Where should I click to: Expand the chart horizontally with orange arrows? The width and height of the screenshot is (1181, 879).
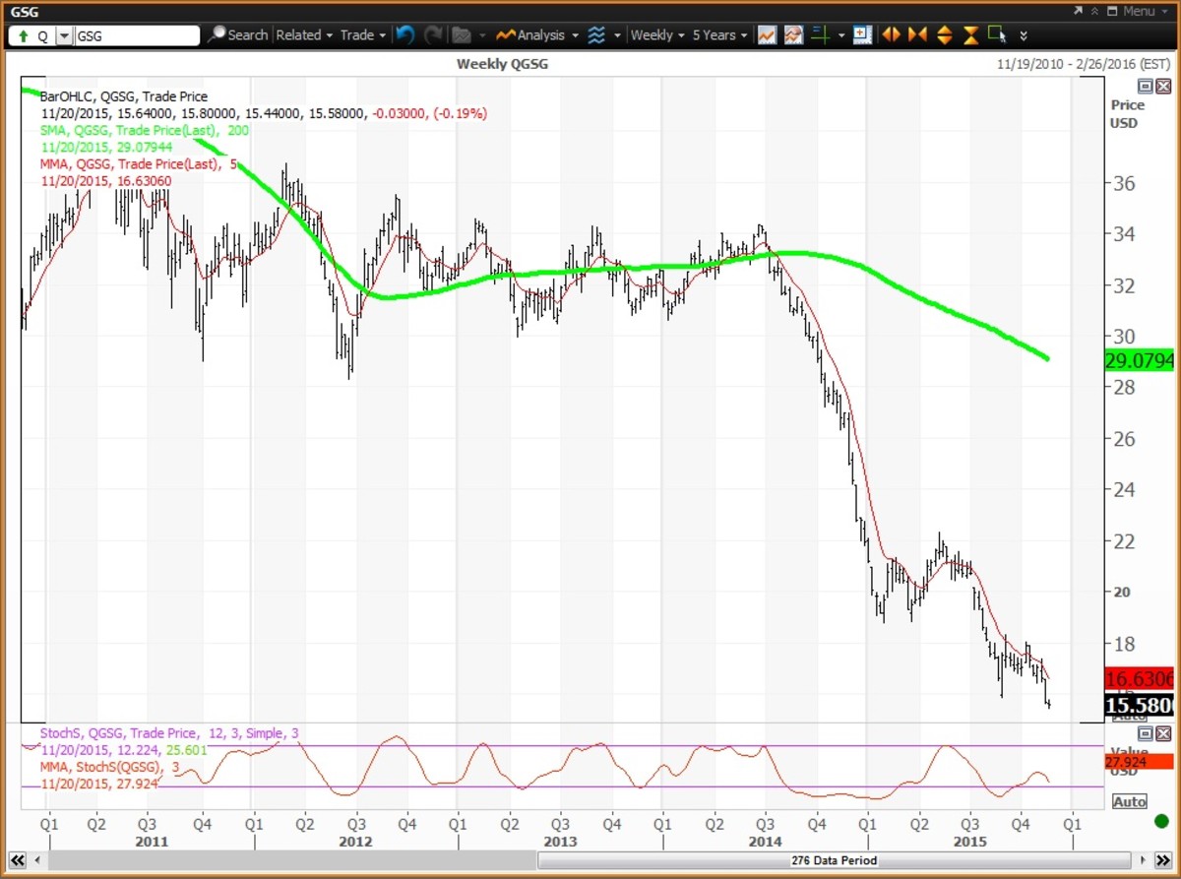click(891, 34)
